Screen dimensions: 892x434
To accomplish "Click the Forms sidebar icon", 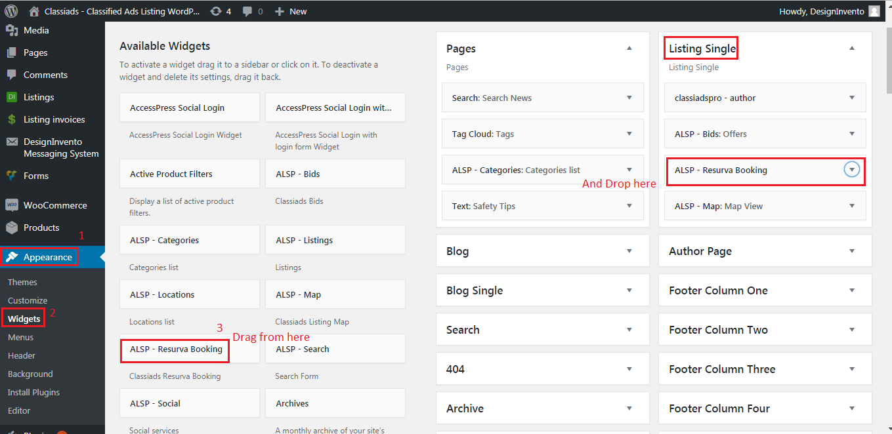I will [11, 176].
